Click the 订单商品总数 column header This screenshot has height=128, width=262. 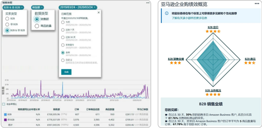(x=93, y=109)
